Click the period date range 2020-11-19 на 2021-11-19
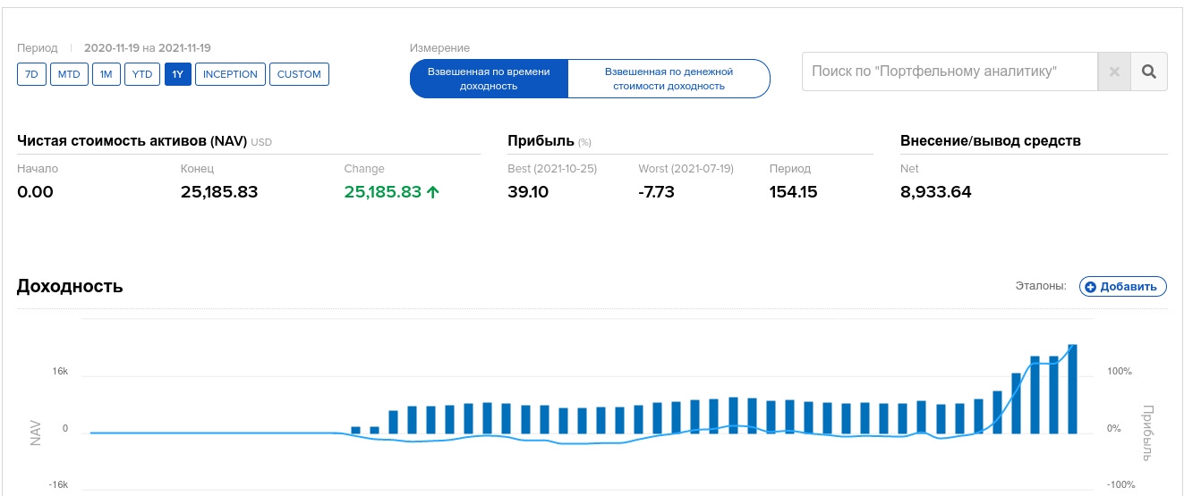 [x=148, y=48]
